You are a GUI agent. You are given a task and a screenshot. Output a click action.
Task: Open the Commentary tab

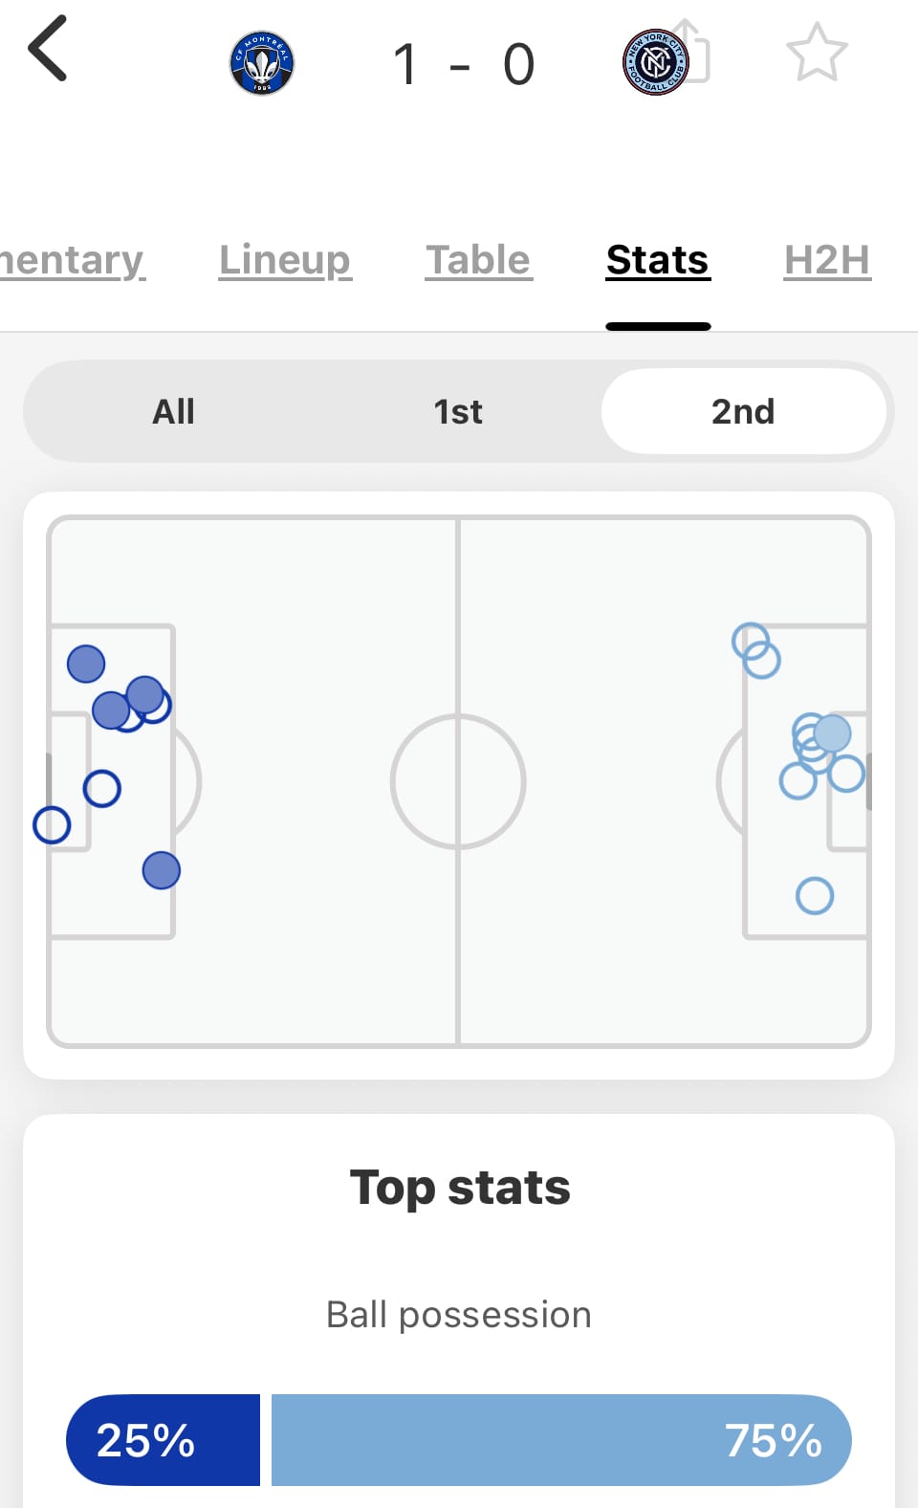click(72, 260)
